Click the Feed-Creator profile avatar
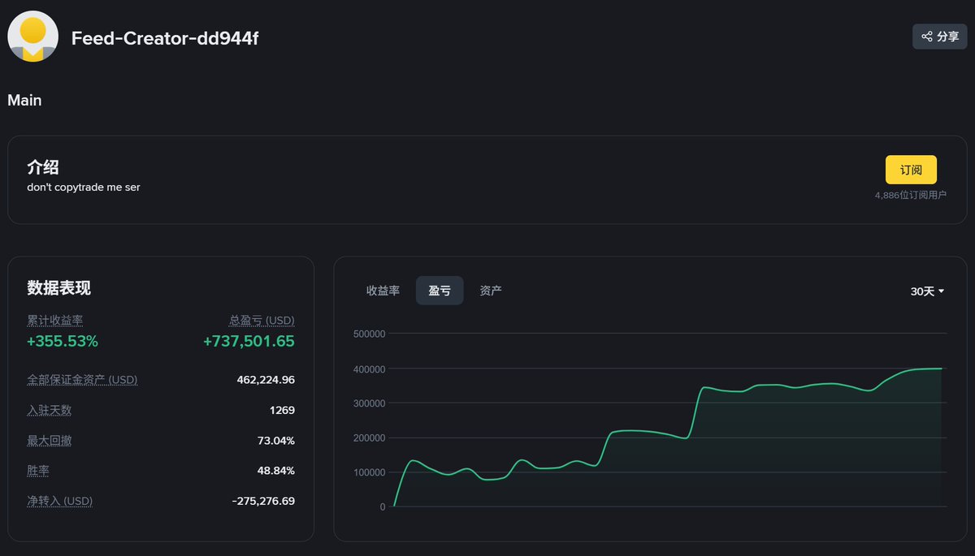 (x=32, y=37)
